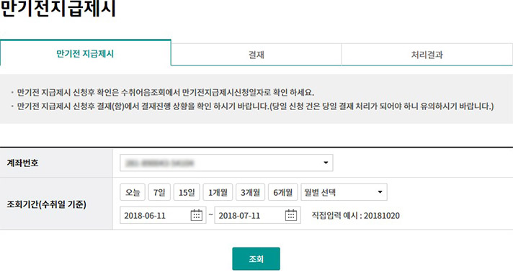
Task: Switch to the 처리결과 tab
Action: point(427,55)
